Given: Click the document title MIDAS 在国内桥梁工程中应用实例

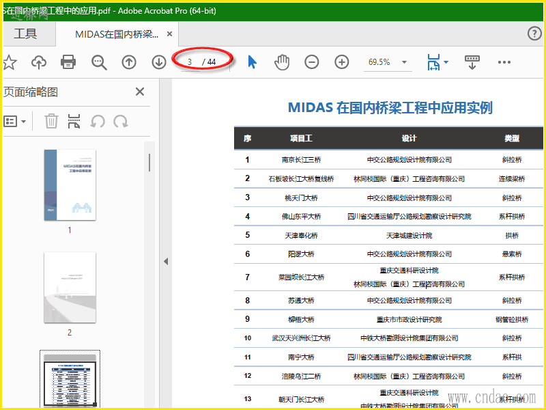Looking at the screenshot, I should (x=390, y=107).
